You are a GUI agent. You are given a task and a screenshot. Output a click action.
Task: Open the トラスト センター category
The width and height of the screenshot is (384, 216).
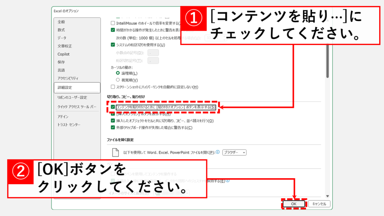[x=69, y=124]
